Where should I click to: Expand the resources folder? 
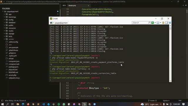pos(4,28)
